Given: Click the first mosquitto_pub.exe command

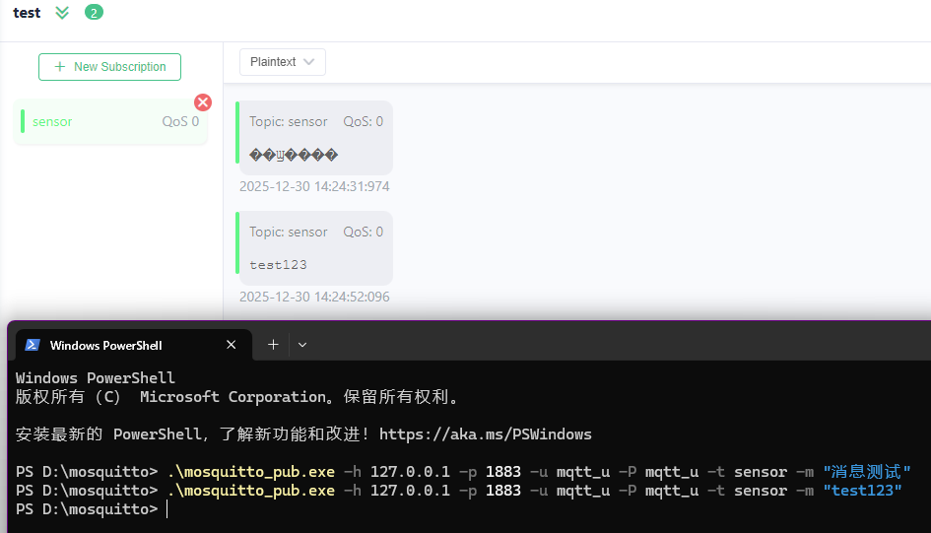Looking at the screenshot, I should coord(250,472).
